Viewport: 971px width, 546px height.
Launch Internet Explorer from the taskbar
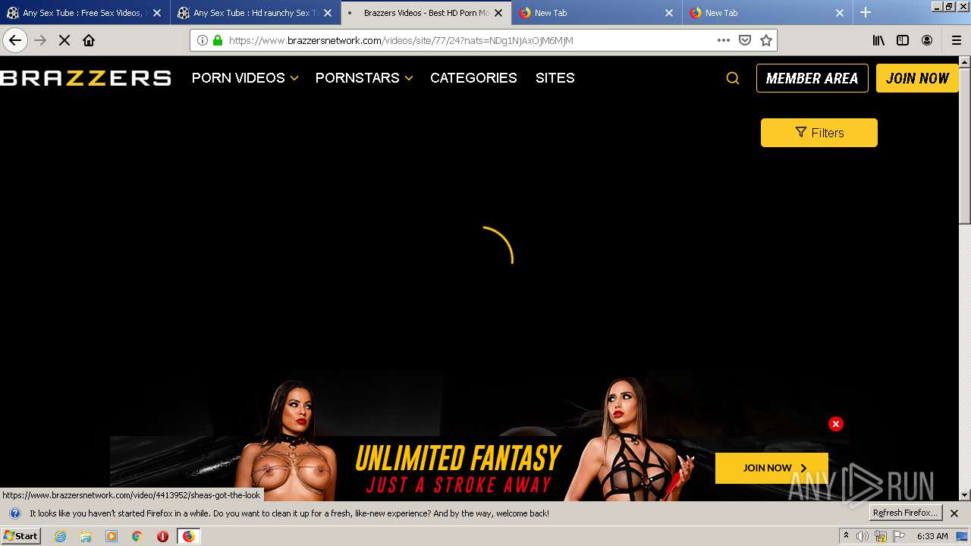tap(61, 536)
